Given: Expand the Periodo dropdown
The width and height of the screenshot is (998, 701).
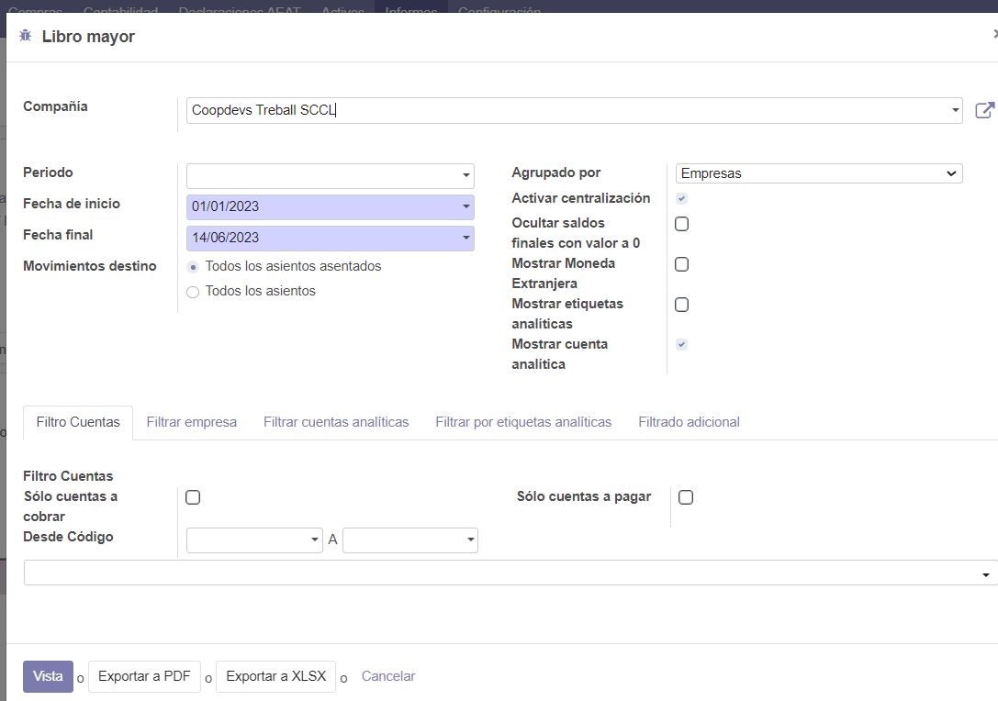Looking at the screenshot, I should 465,175.
